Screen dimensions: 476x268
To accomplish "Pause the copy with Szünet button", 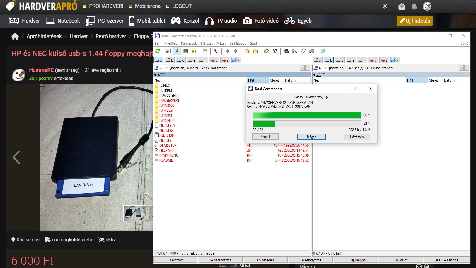I will [x=265, y=137].
